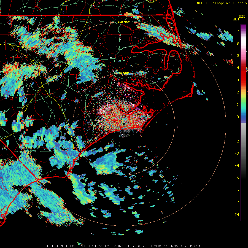Click the 1 value on the scale
This screenshot has width=248, height=248.
click(x=238, y=104)
